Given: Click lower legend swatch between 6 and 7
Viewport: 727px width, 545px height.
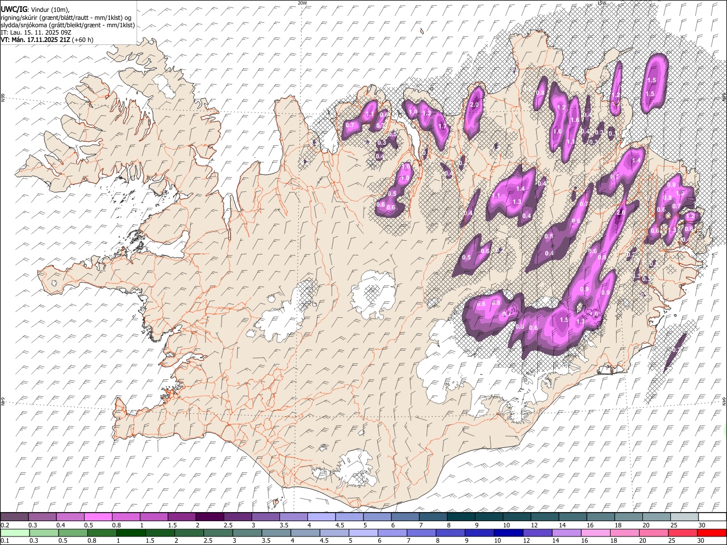Looking at the screenshot, I should point(392,533).
